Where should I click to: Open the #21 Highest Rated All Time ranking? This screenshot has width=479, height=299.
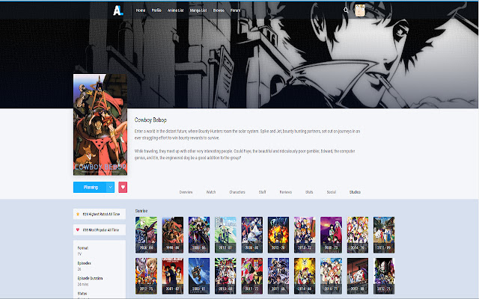[x=100, y=215]
